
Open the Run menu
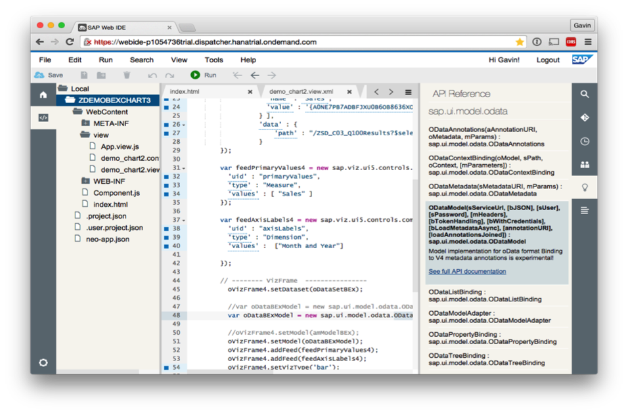106,60
